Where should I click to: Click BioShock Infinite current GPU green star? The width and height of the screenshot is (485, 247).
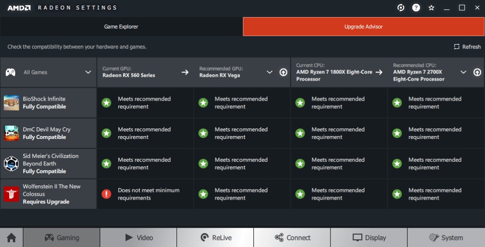pyautogui.click(x=107, y=103)
